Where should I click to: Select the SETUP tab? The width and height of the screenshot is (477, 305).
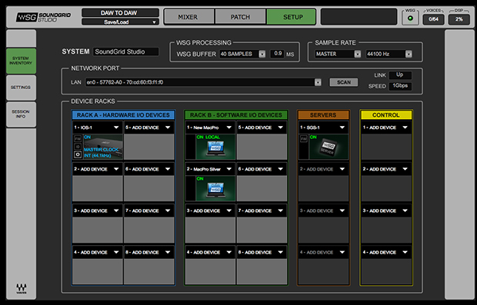tap(292, 17)
